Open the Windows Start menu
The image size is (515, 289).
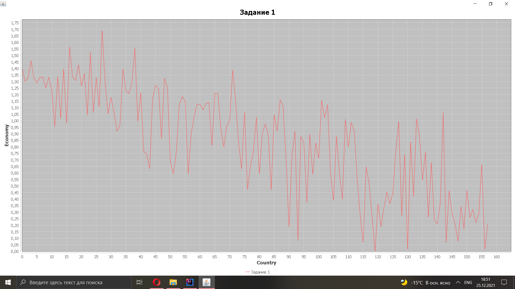pos(8,282)
